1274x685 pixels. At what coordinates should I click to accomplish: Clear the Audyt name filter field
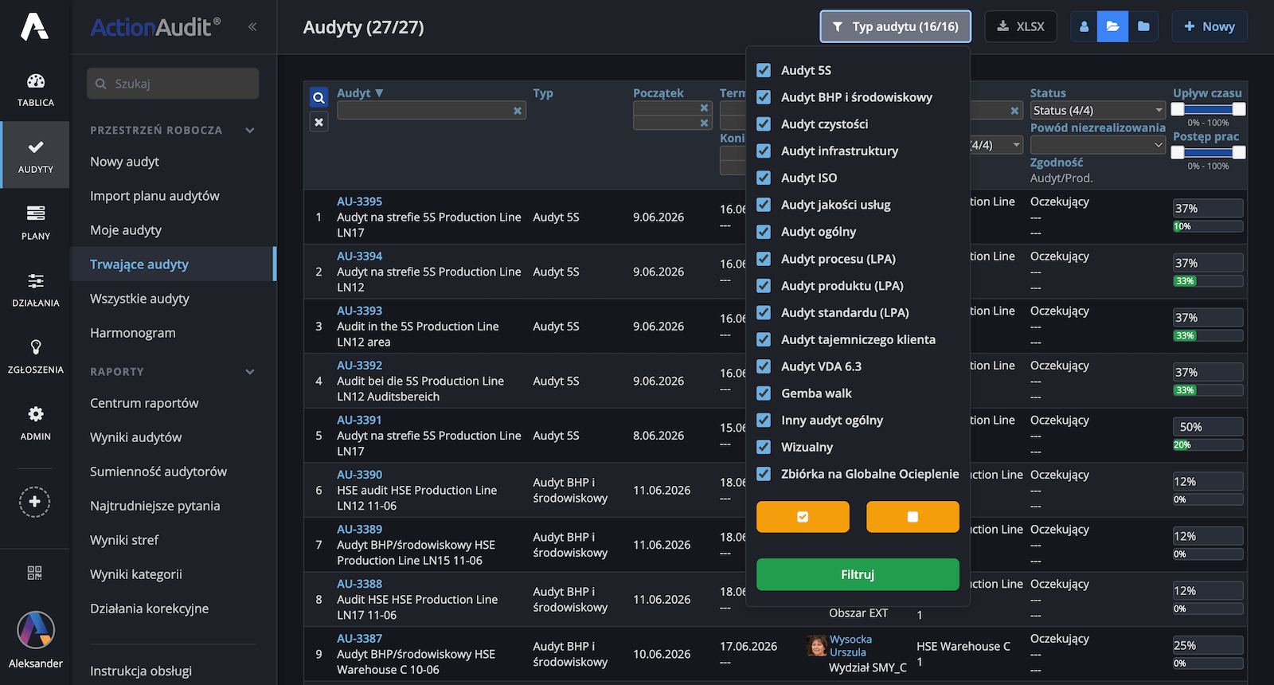518,111
